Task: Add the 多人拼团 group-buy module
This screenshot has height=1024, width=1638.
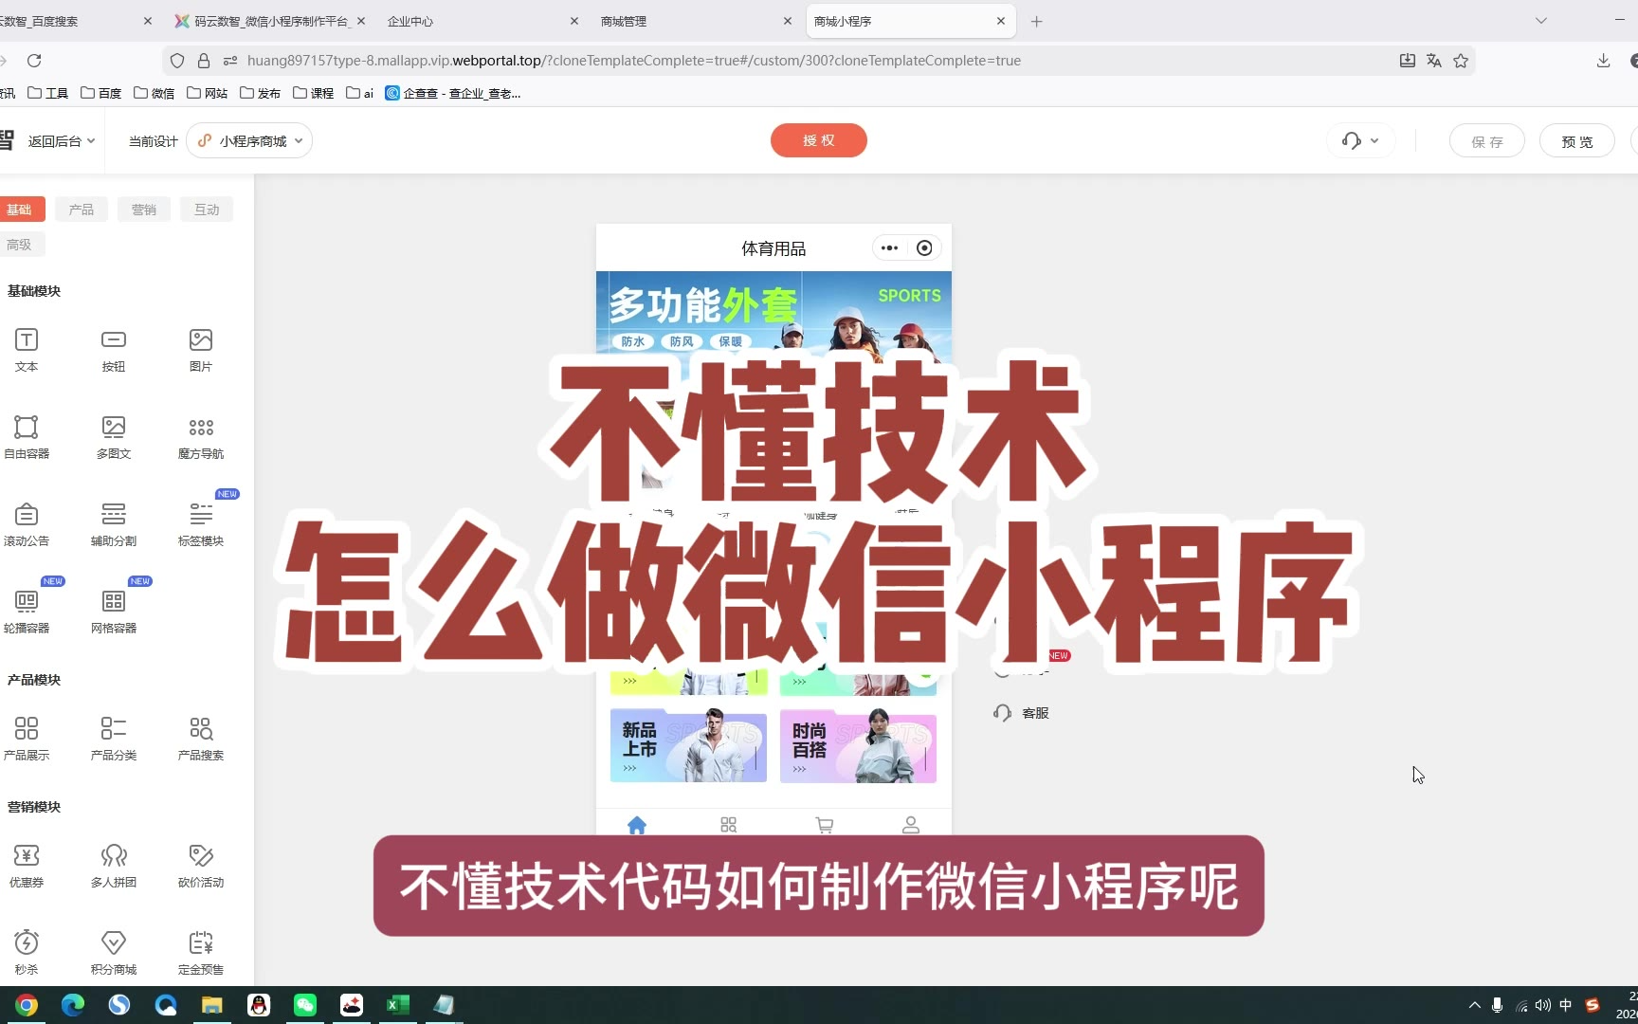Action: [x=114, y=865]
